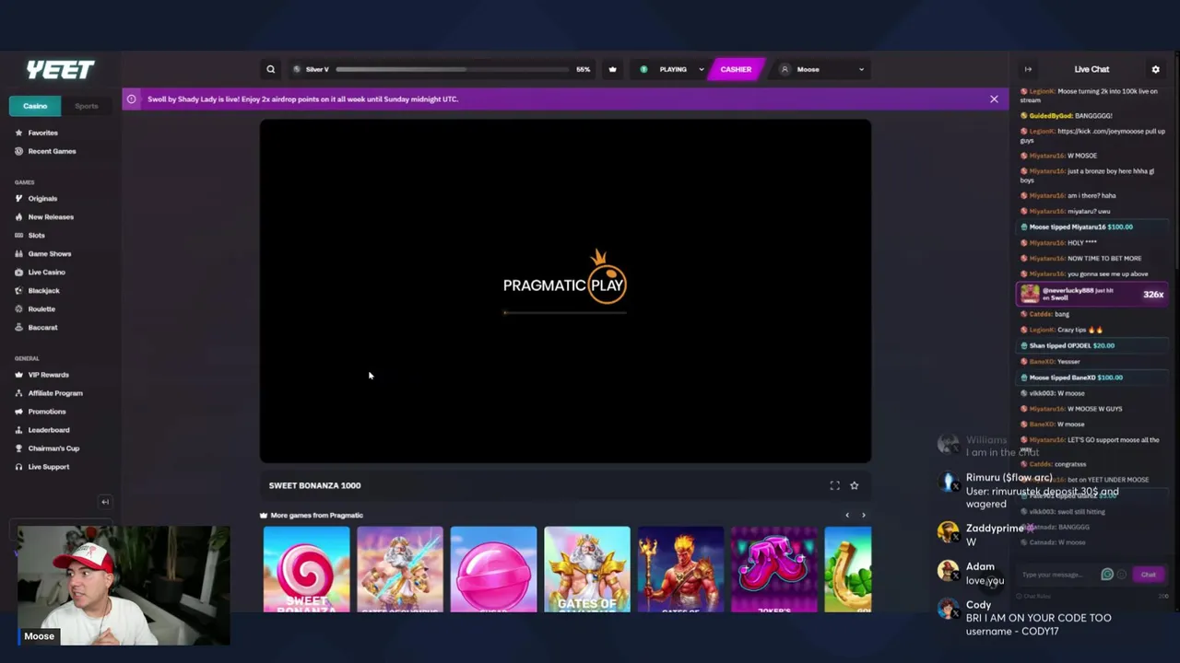Click the Silver V level progress bar
Image resolution: width=1180 pixels, height=663 pixels.
coord(453,69)
